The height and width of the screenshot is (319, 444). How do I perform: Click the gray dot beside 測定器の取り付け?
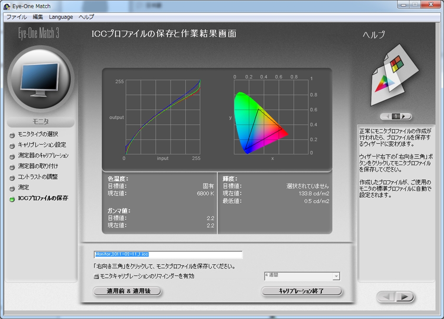12,167
